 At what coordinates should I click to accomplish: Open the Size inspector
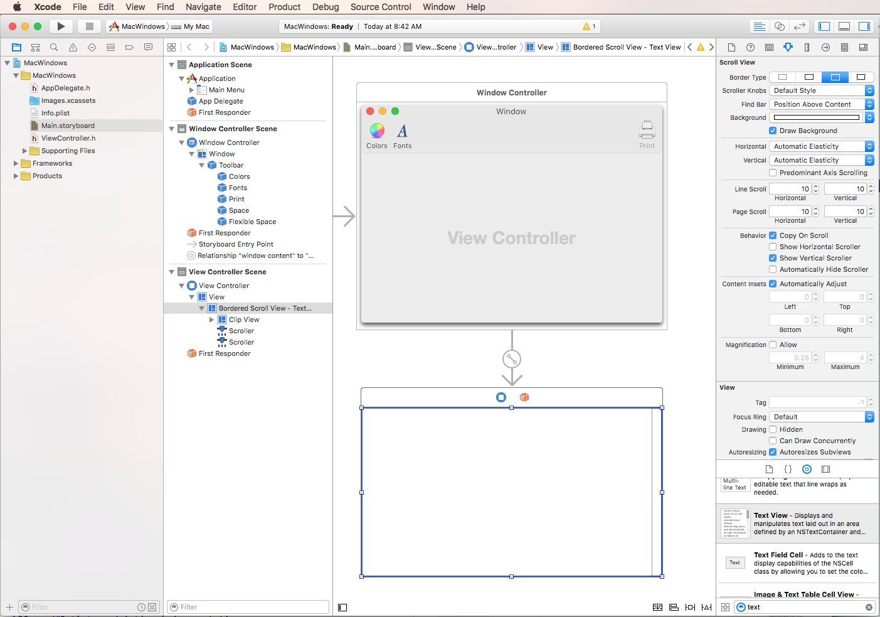807,47
